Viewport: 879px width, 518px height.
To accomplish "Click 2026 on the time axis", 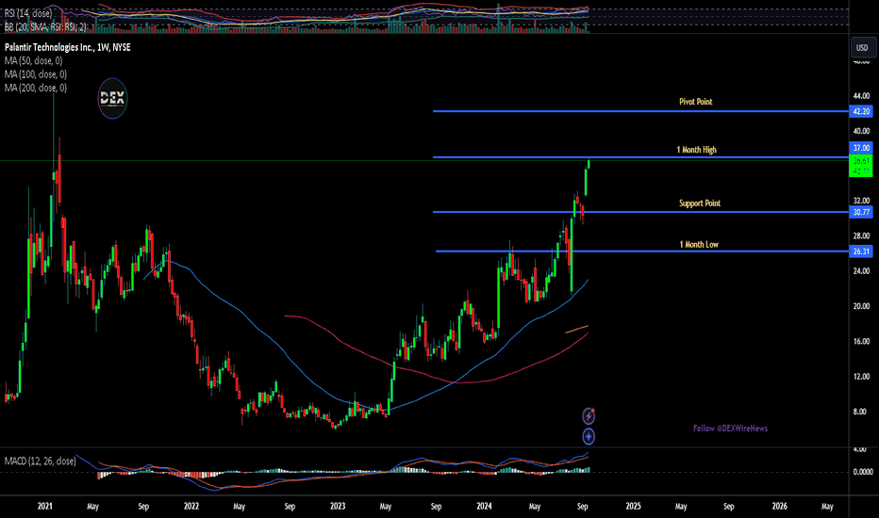I will (x=779, y=507).
